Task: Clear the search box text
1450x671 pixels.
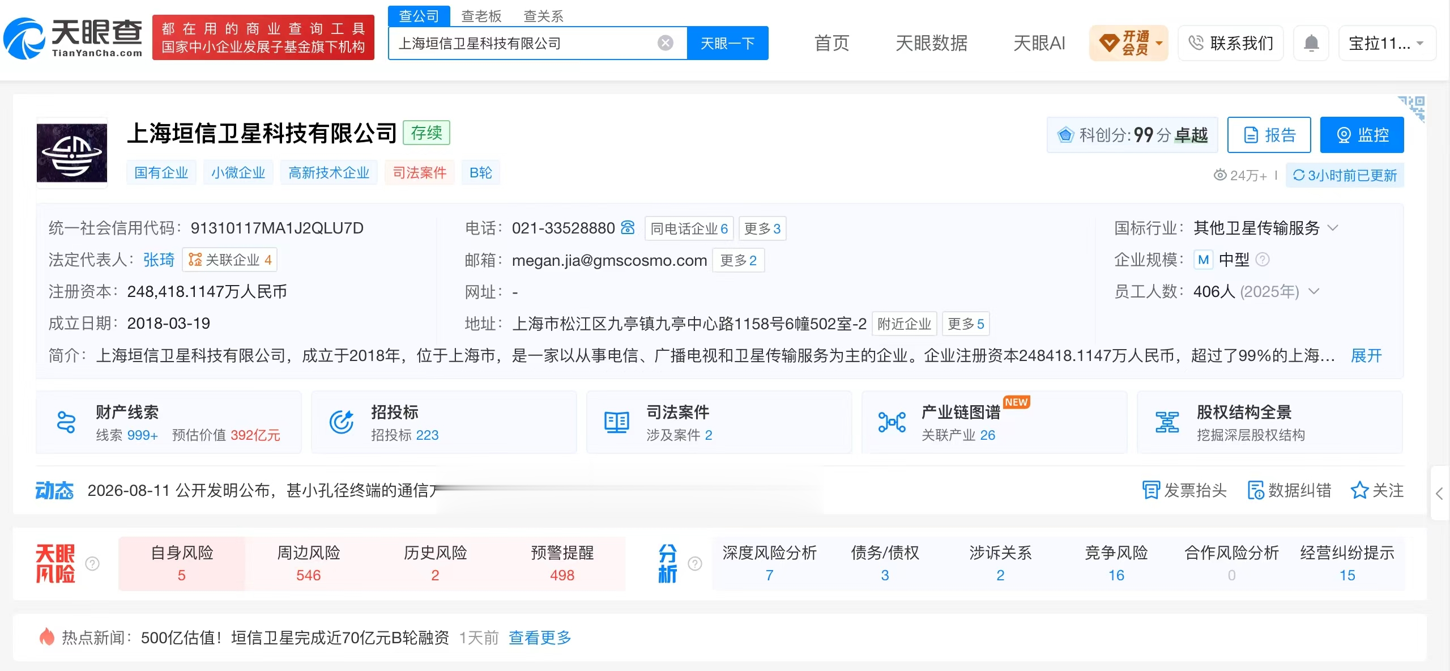Action: click(x=666, y=43)
